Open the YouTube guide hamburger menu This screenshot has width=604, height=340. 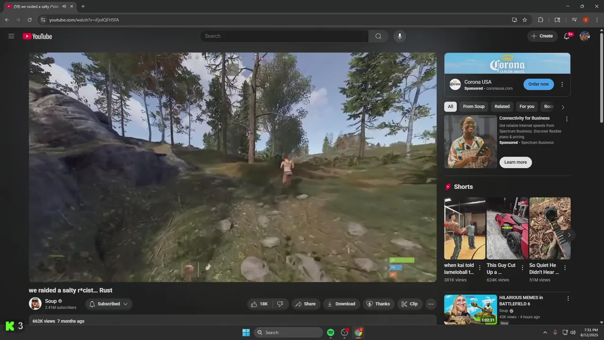11,36
